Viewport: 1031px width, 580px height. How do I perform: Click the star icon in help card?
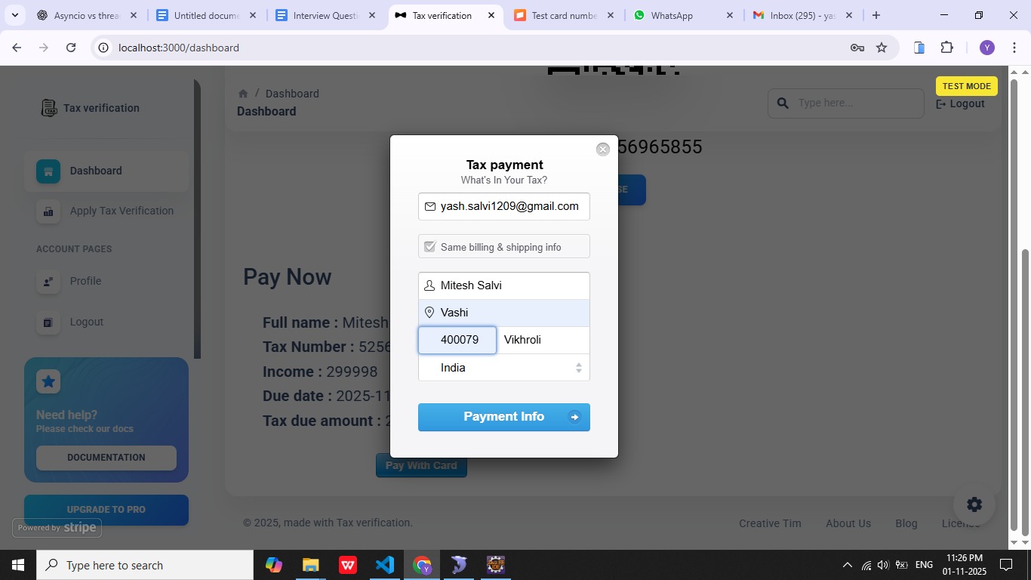coord(48,381)
